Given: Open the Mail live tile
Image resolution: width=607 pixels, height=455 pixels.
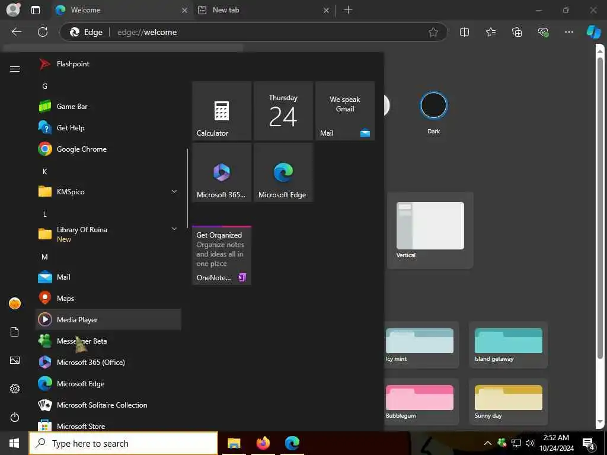Looking at the screenshot, I should click(345, 111).
